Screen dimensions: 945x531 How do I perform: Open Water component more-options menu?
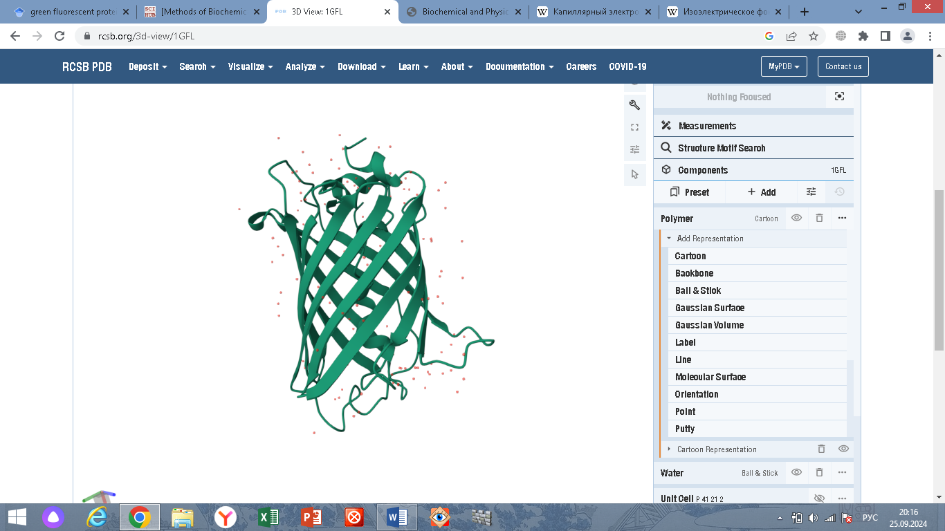click(842, 472)
